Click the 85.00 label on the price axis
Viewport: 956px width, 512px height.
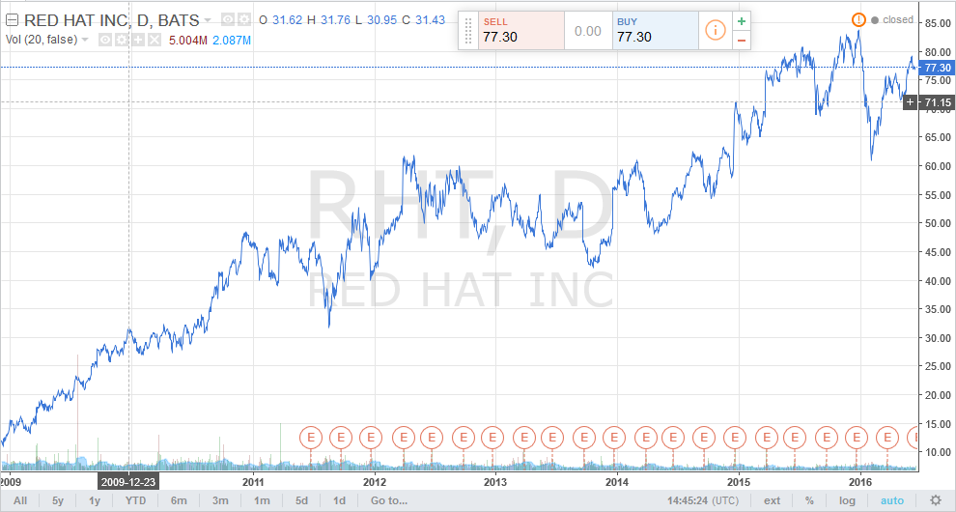938,23
